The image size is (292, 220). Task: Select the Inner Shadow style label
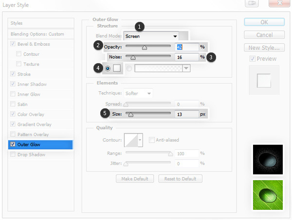pos(32,85)
